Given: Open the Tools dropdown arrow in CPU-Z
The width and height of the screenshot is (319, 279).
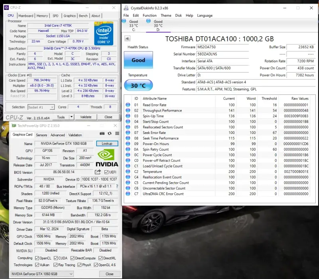Looking at the screenshot, I should [x=71, y=117].
